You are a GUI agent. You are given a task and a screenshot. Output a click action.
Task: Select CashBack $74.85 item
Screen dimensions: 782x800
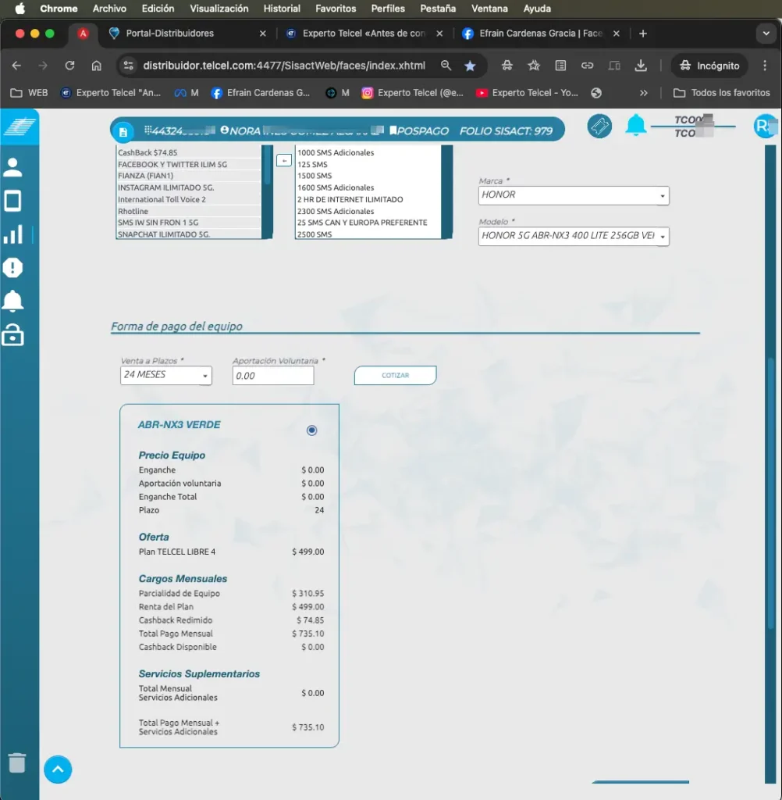(x=188, y=152)
